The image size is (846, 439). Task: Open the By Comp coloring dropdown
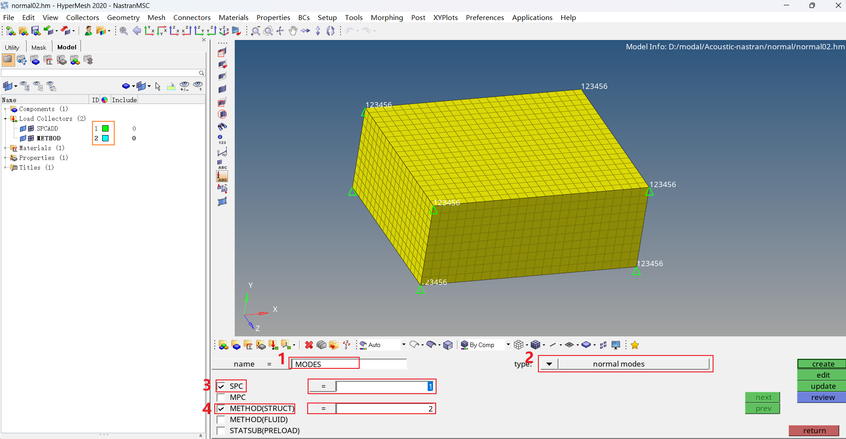pos(507,345)
